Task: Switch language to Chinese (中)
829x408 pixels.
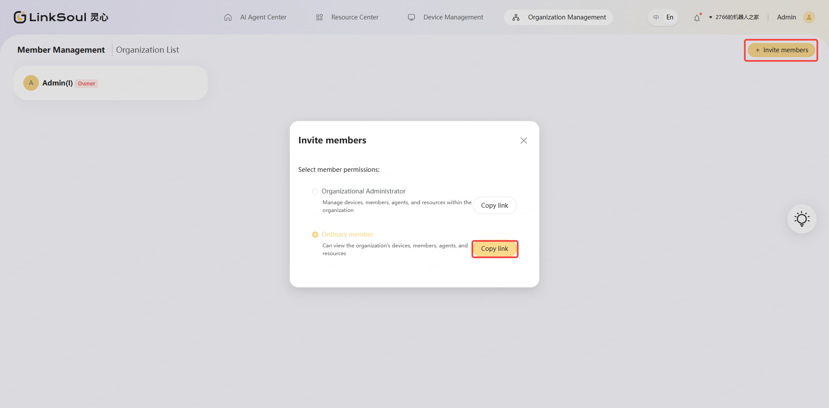Action: pyautogui.click(x=656, y=17)
